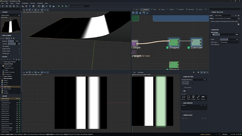Collapse the Parameters section

[x=215, y=30]
